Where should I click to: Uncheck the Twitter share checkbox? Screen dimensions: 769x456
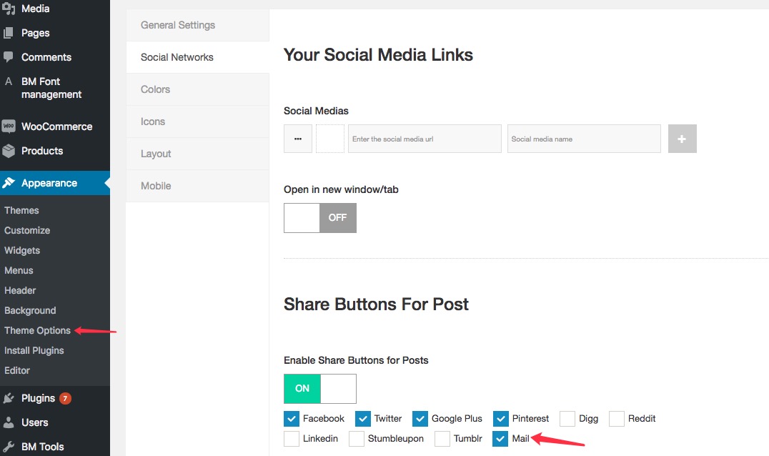[363, 419]
